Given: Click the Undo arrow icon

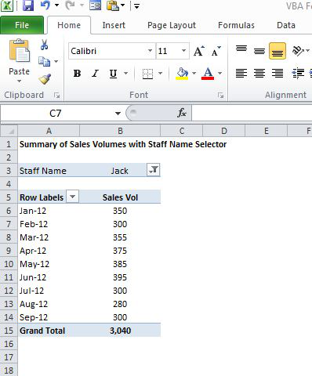Looking at the screenshot, I should click(45, 5).
